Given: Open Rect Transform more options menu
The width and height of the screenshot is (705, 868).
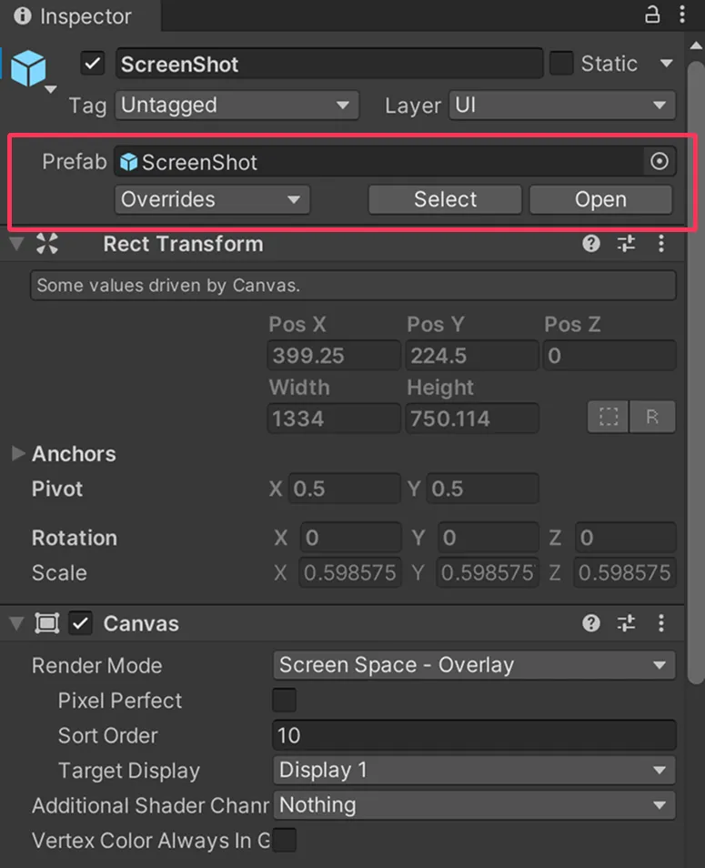Looking at the screenshot, I should (661, 244).
